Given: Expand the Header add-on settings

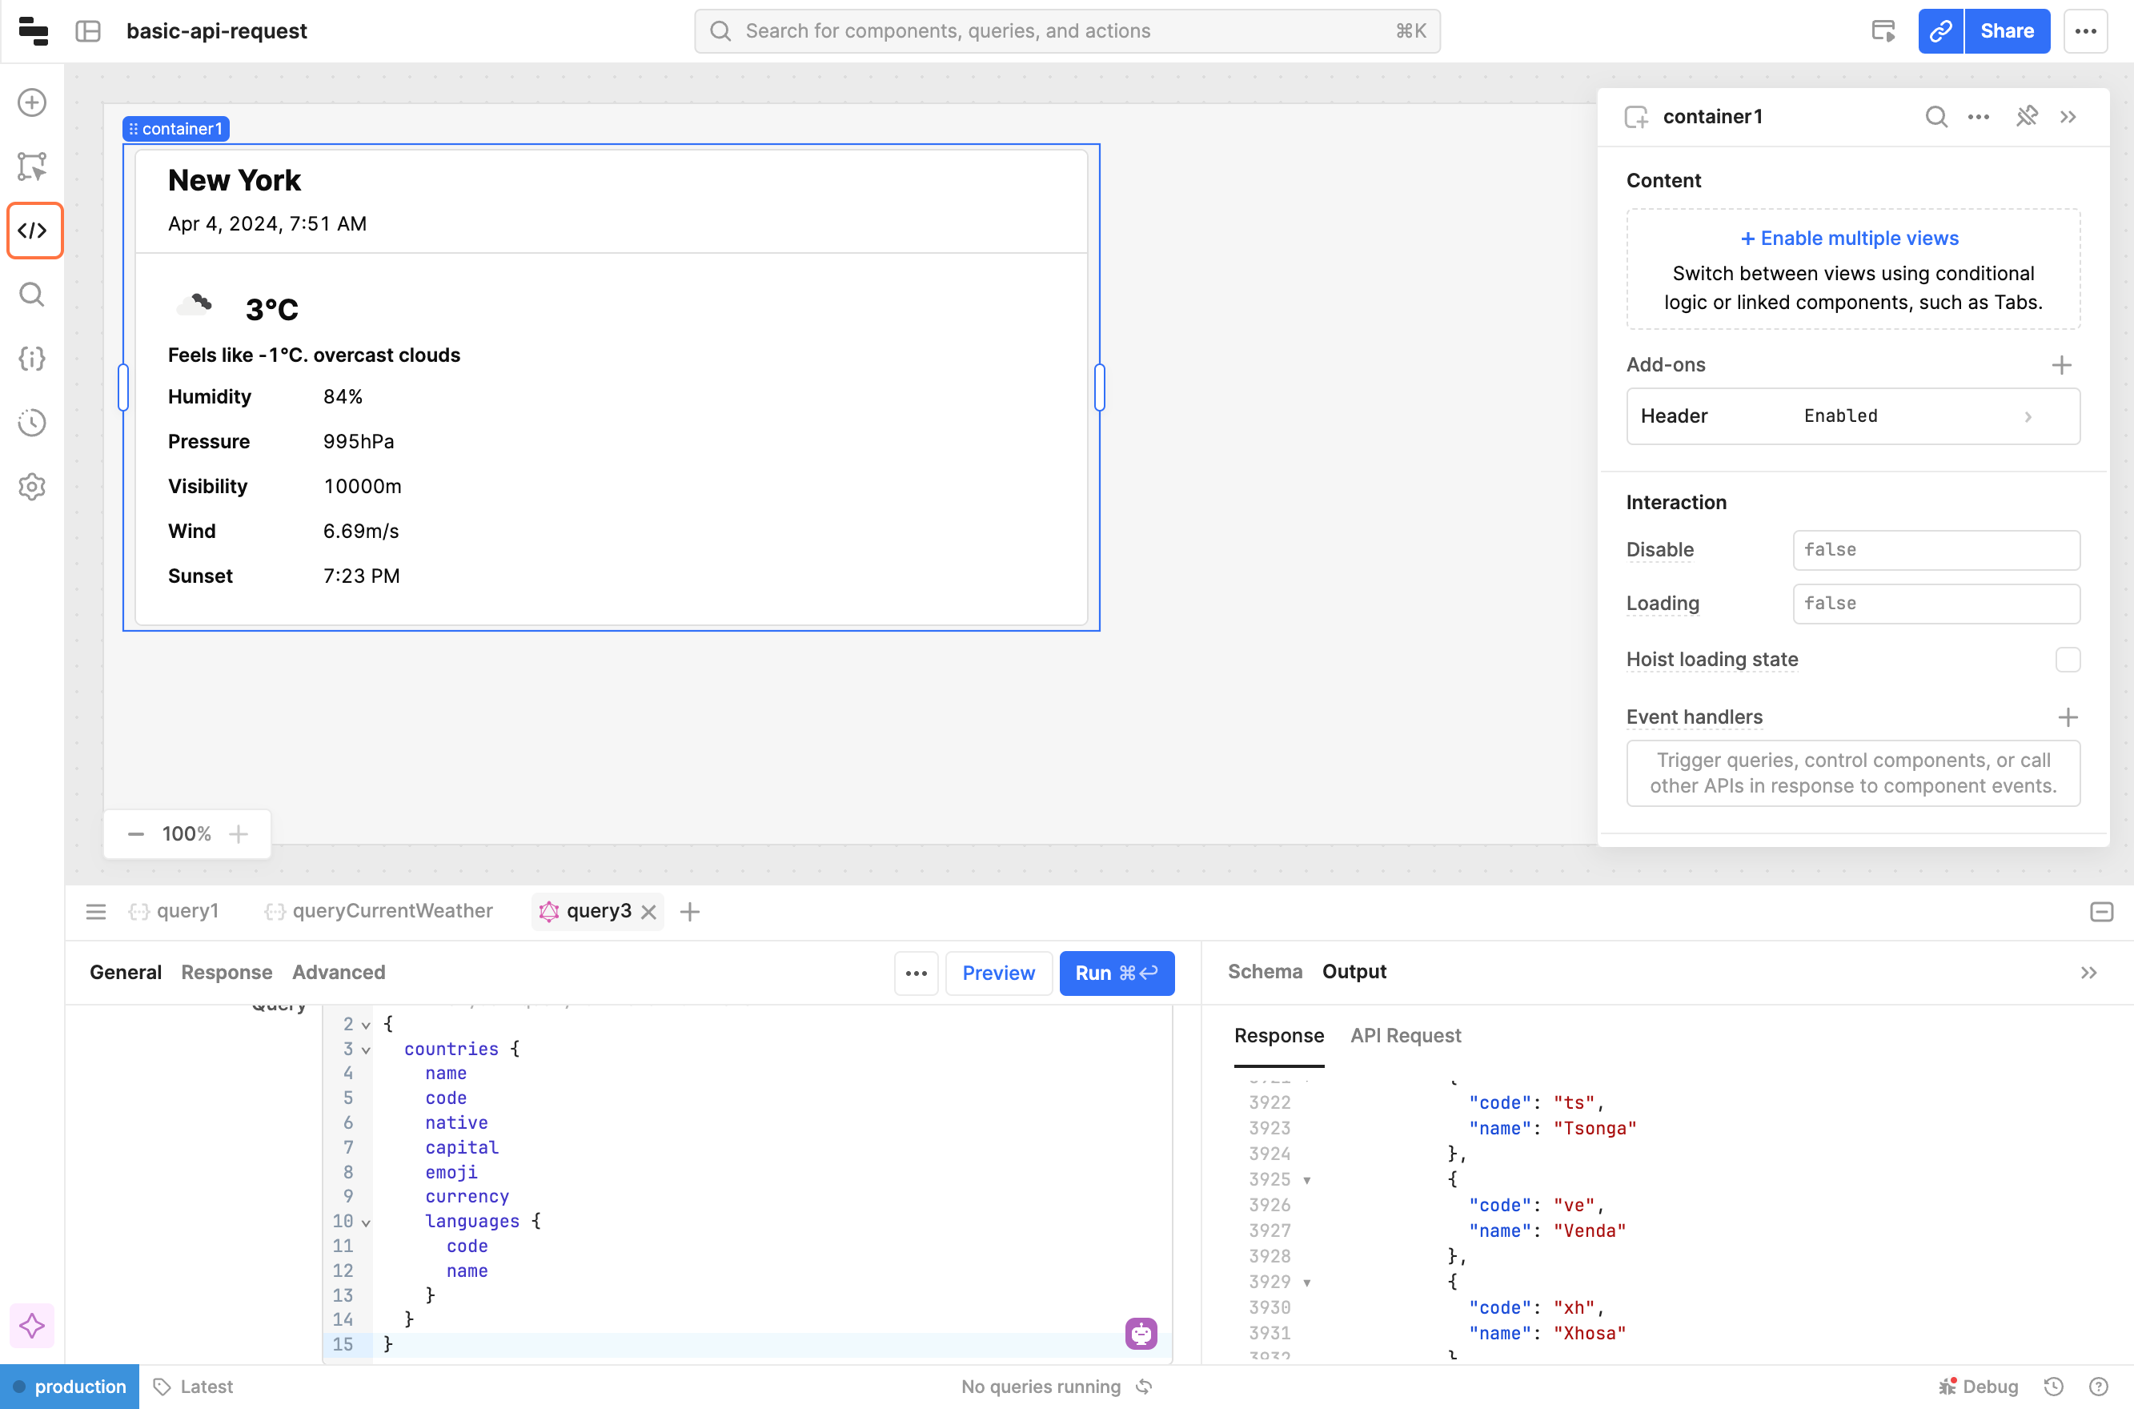Looking at the screenshot, I should pyautogui.click(x=2028, y=416).
